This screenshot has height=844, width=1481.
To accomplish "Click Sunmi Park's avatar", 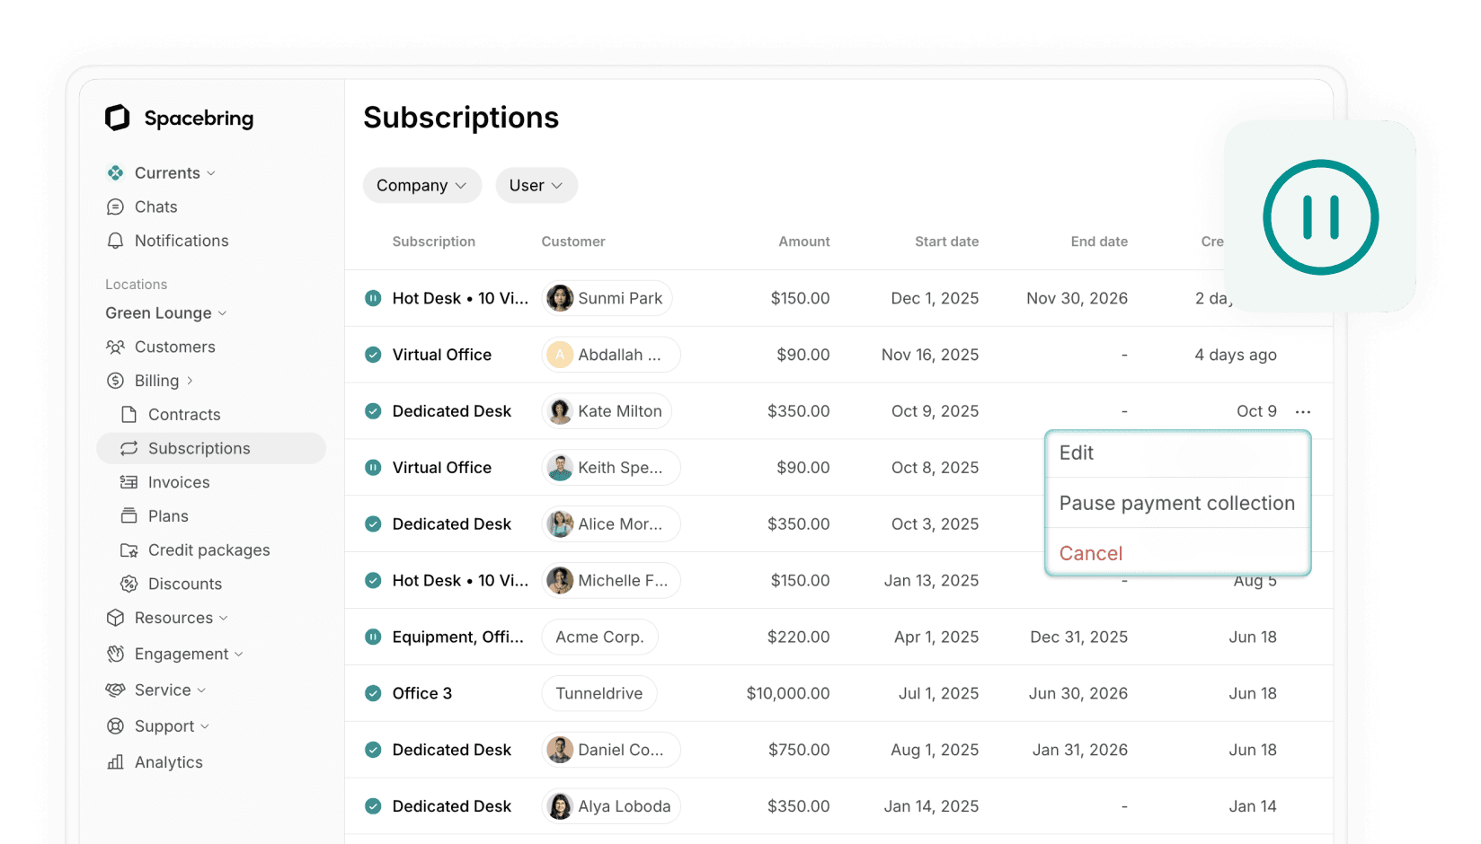I will click(x=559, y=298).
